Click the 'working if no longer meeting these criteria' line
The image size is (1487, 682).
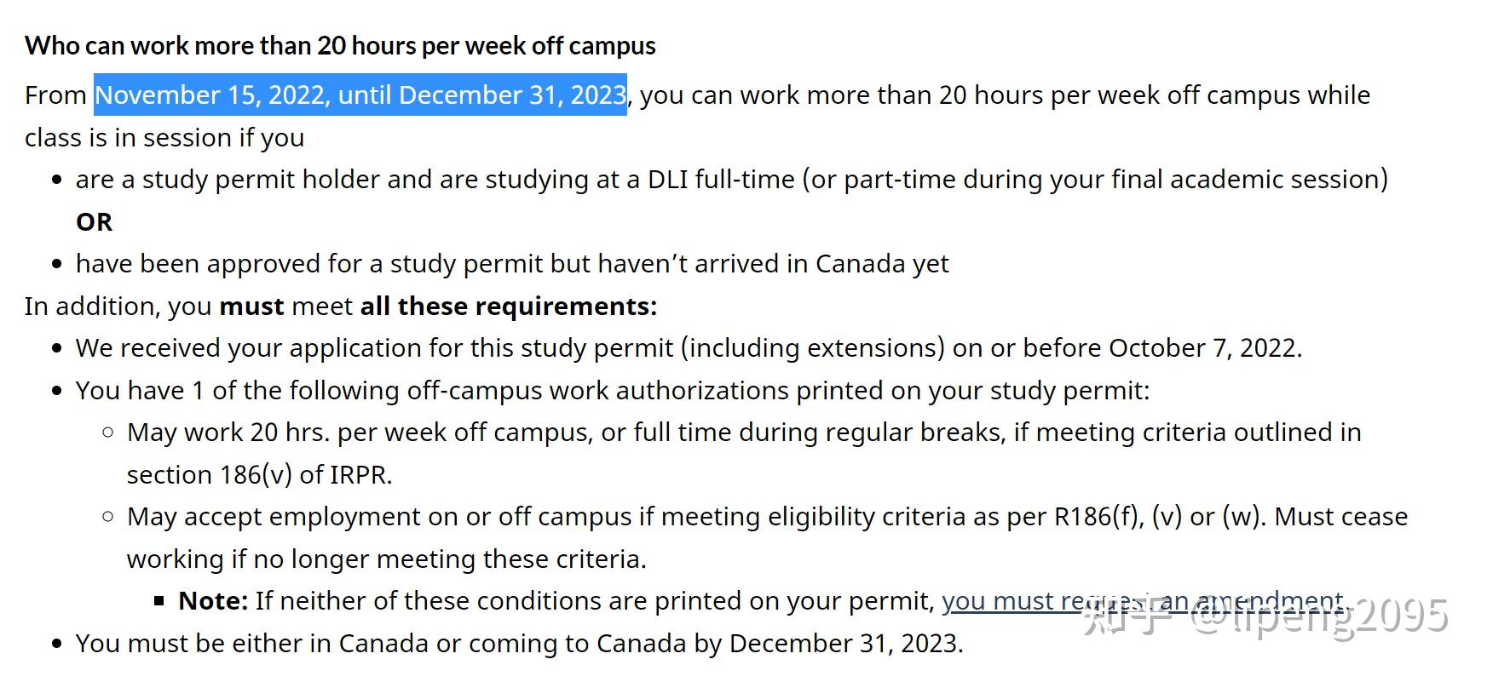pyautogui.click(x=387, y=559)
